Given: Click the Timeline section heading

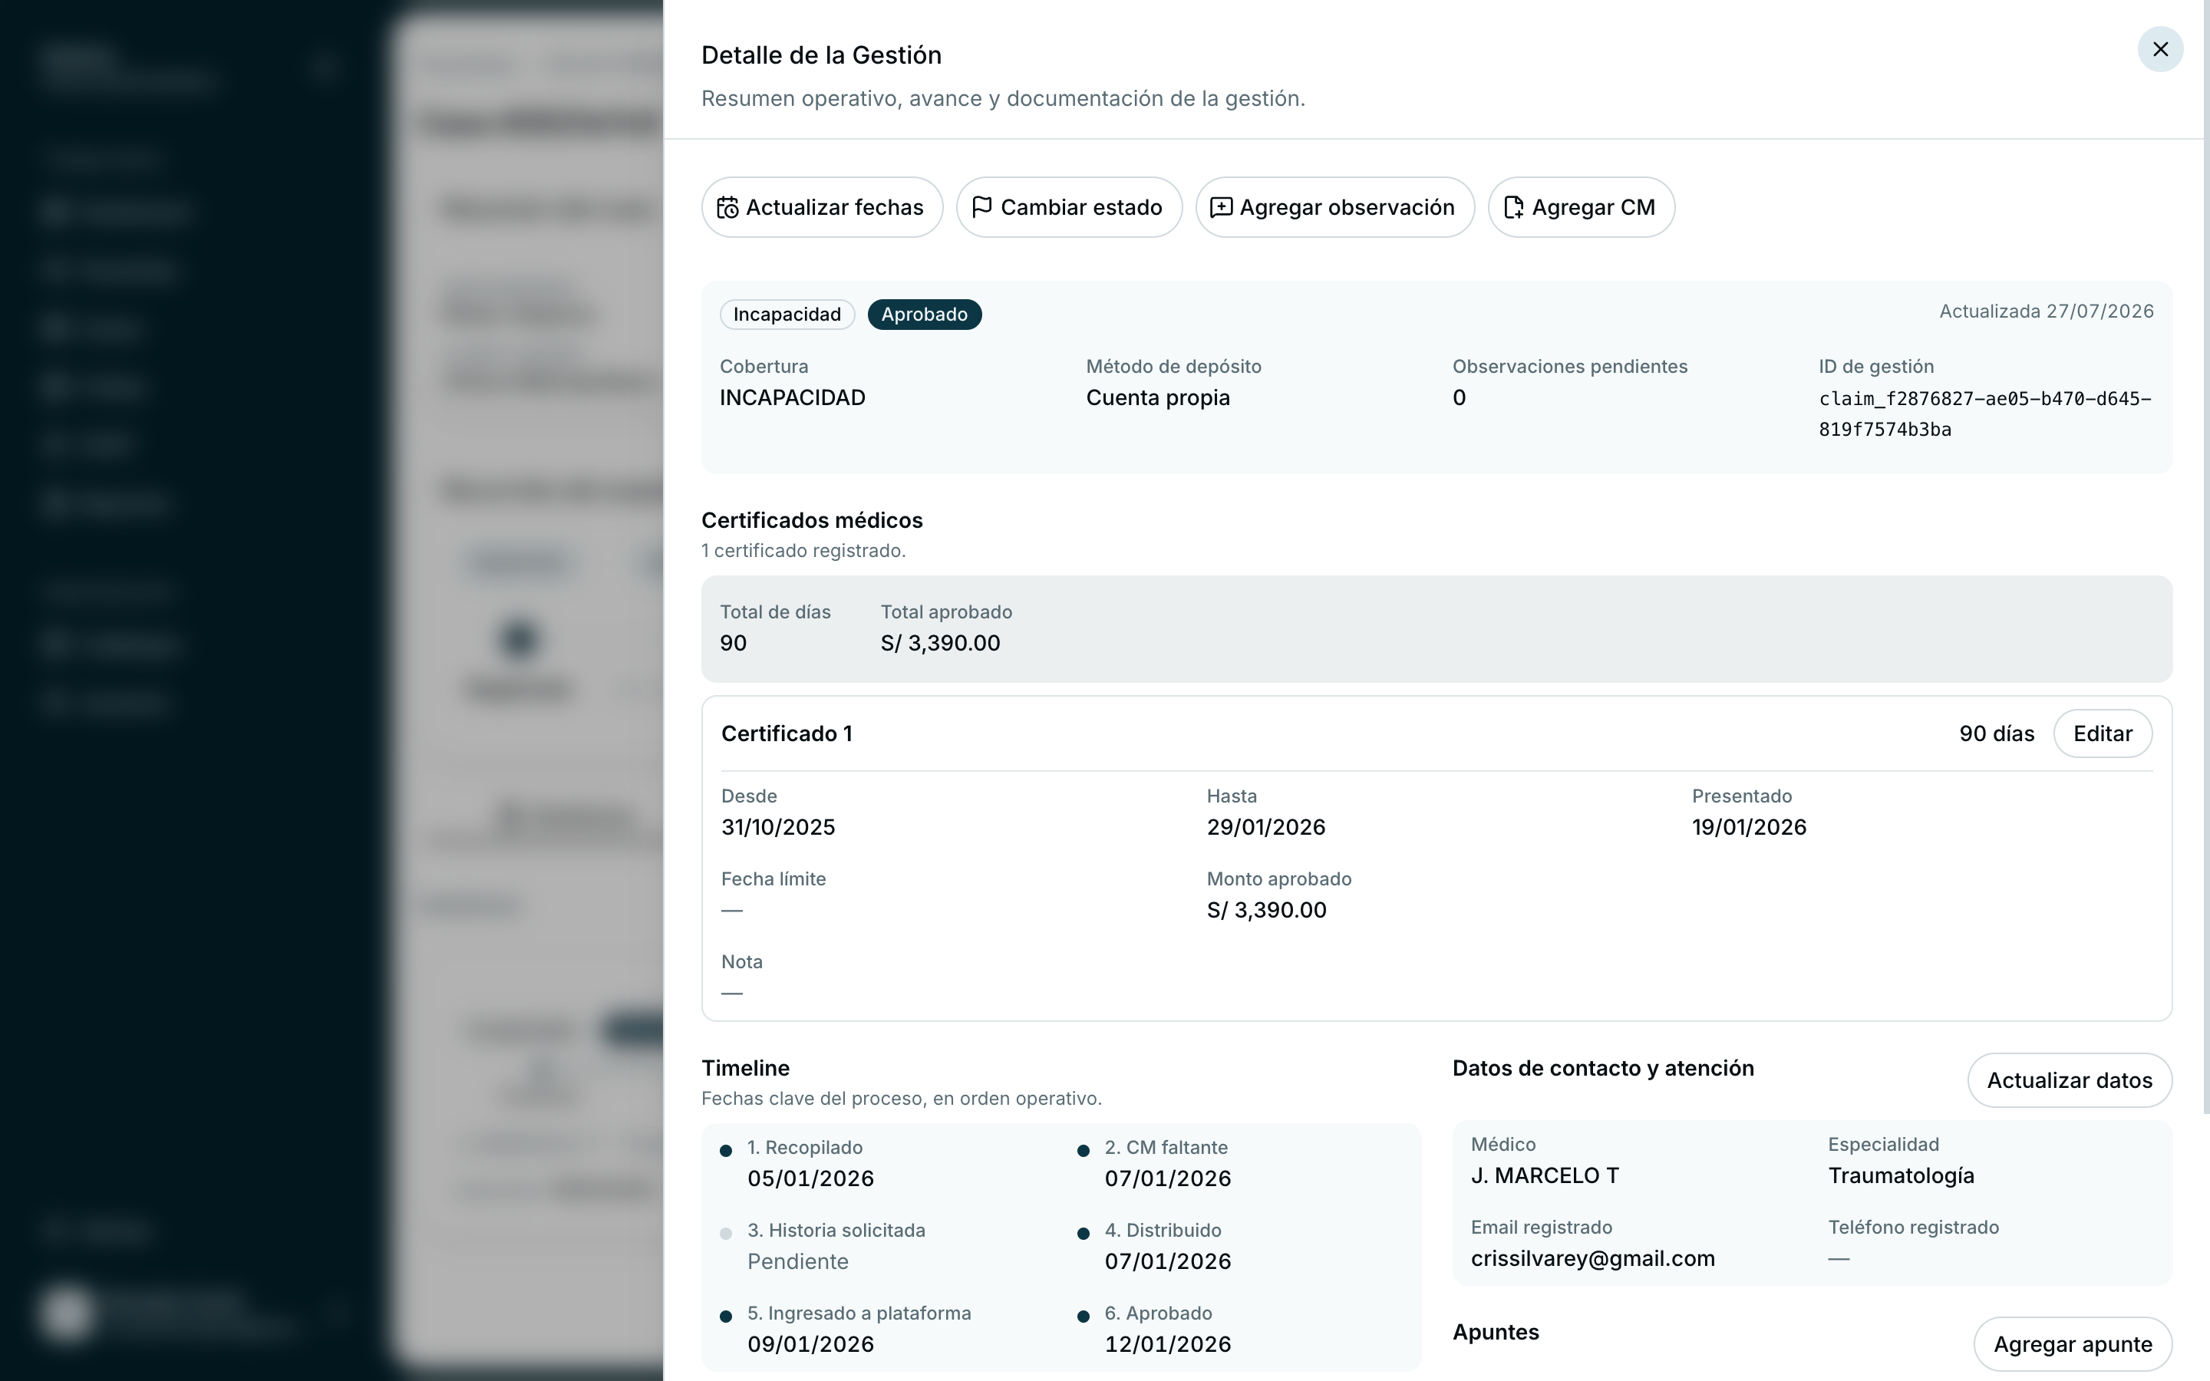Looking at the screenshot, I should click(x=745, y=1068).
